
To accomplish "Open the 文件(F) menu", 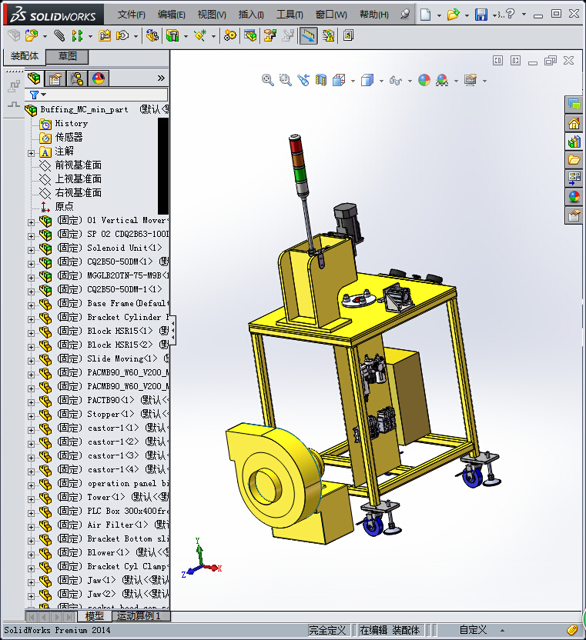I will tap(132, 15).
